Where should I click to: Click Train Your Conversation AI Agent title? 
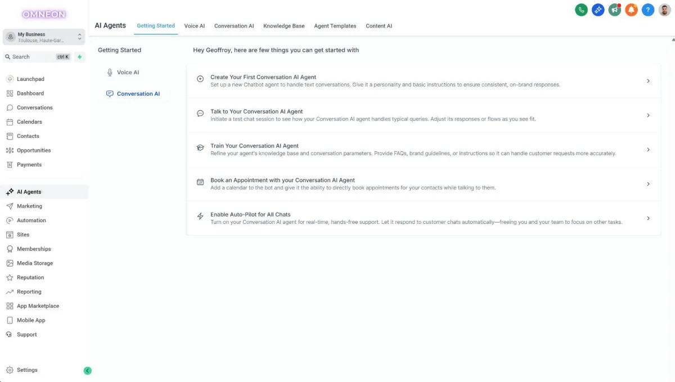click(x=254, y=146)
